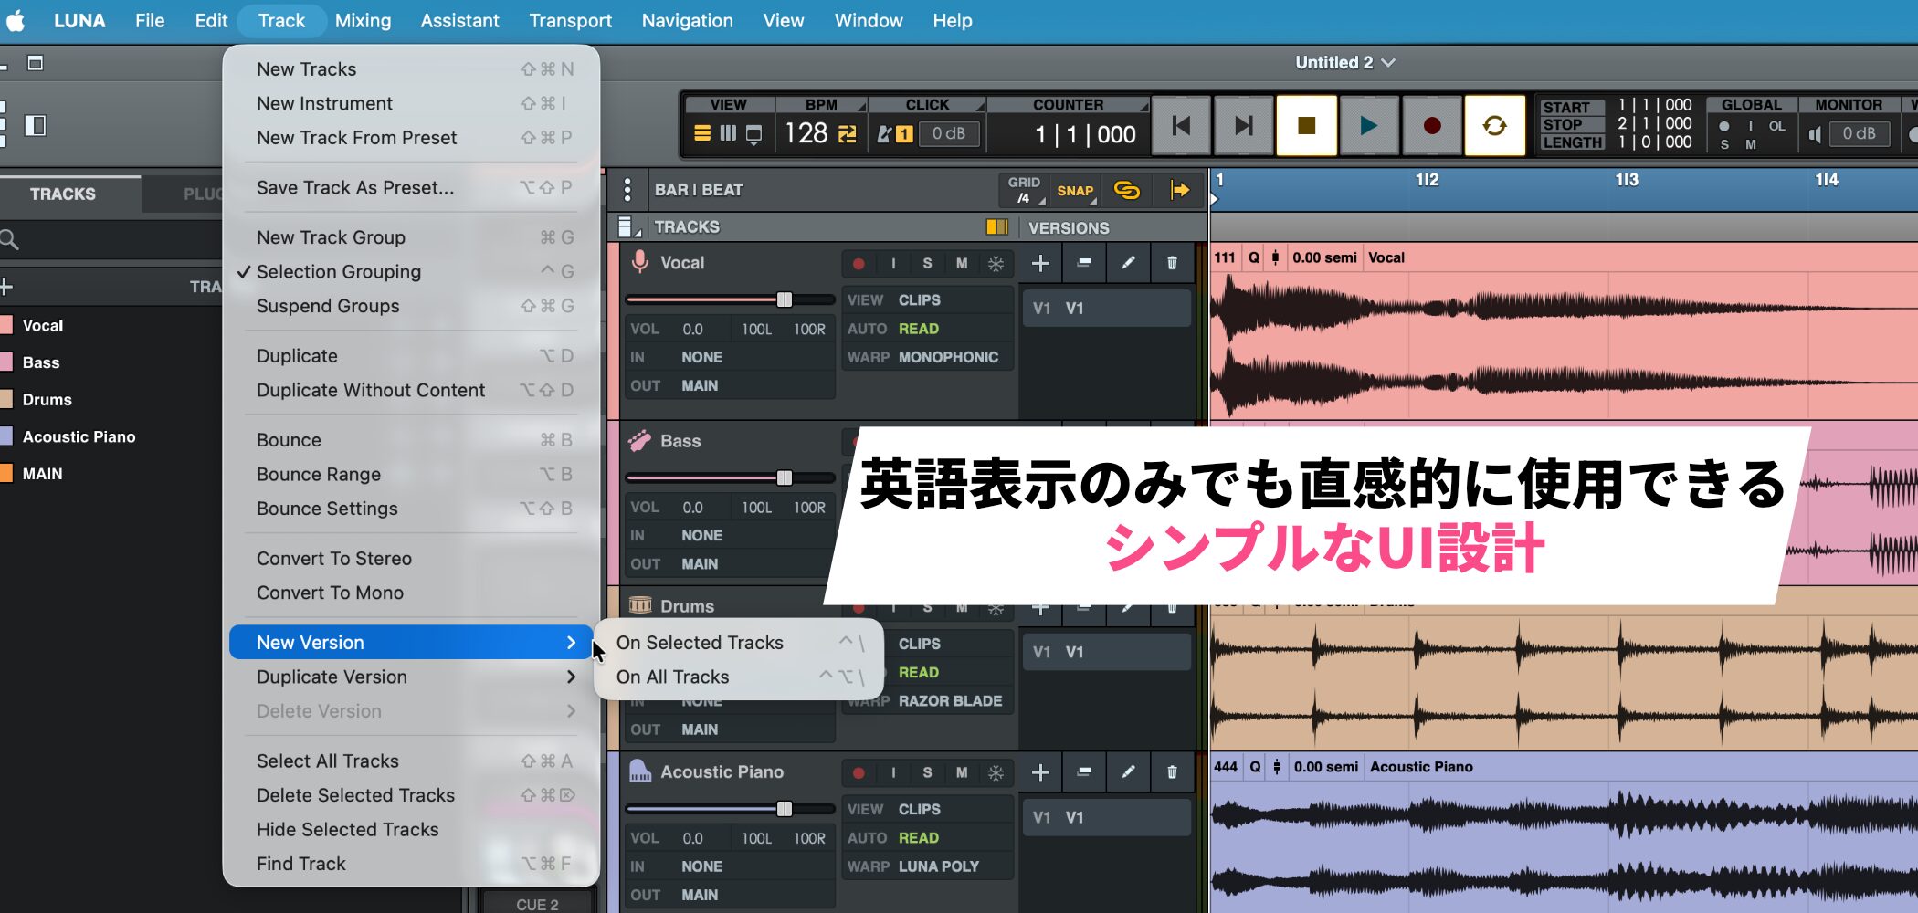Click the return to start button
1918x913 pixels.
click(1181, 126)
